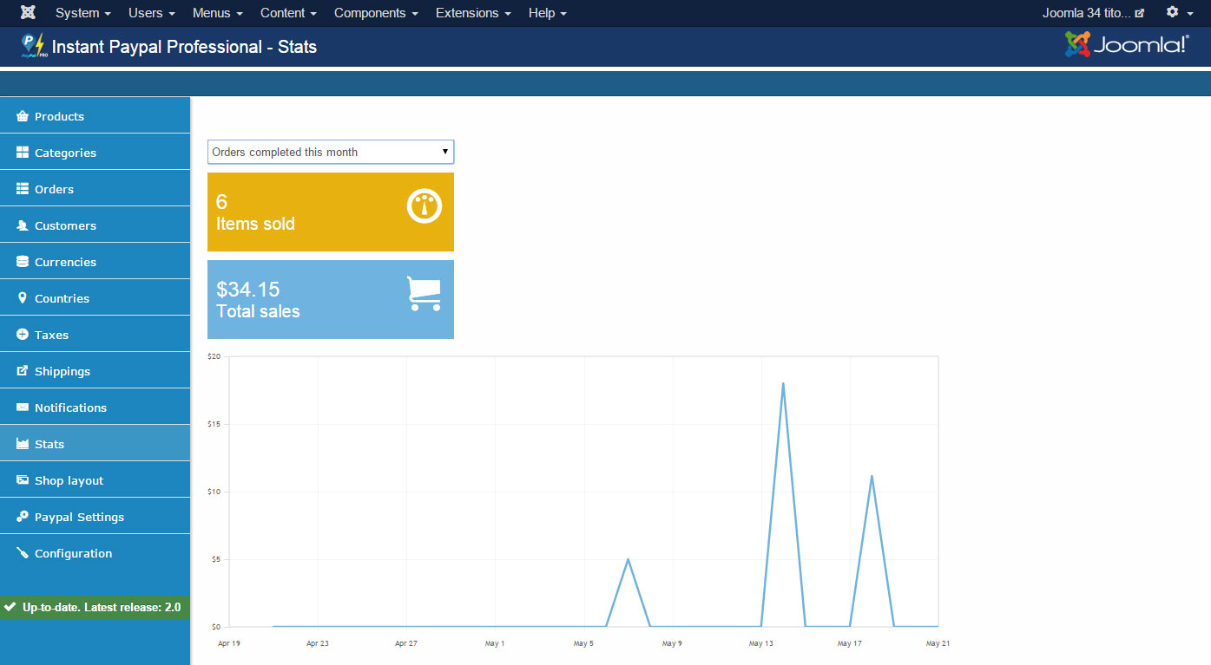Open Paypal Settings page
This screenshot has width=1211, height=665.
pos(95,516)
